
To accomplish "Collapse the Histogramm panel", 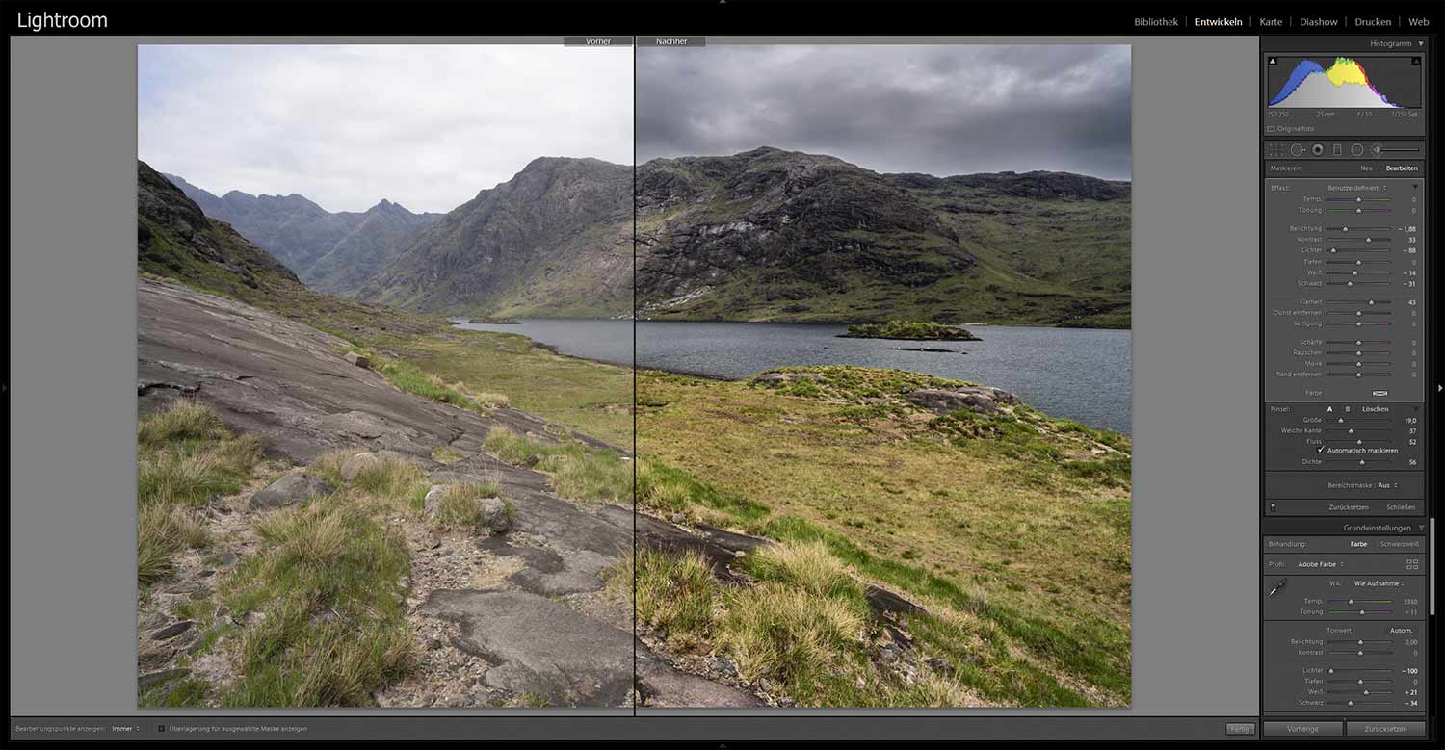I will tap(1421, 44).
